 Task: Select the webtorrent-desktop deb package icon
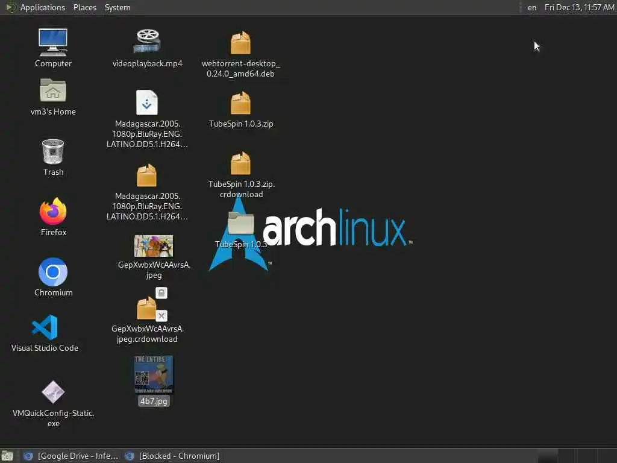pyautogui.click(x=240, y=43)
